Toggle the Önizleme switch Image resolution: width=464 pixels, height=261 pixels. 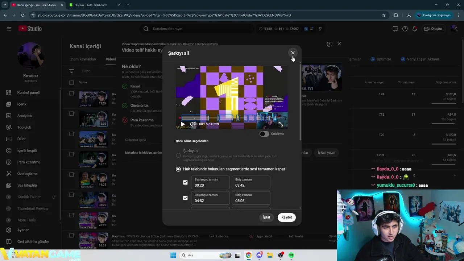tap(264, 134)
